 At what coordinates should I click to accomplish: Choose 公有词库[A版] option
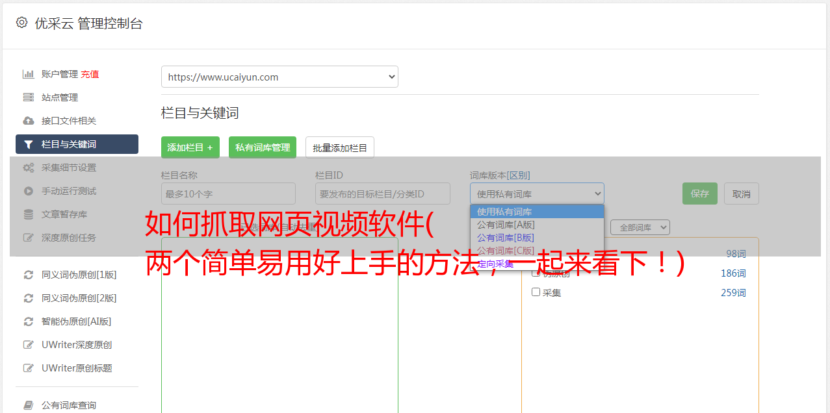[x=537, y=225]
